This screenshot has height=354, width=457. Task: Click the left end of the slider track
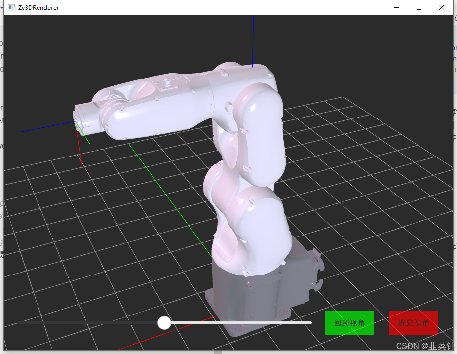(20, 322)
